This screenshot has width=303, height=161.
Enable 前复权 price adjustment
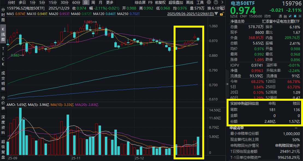161,2
